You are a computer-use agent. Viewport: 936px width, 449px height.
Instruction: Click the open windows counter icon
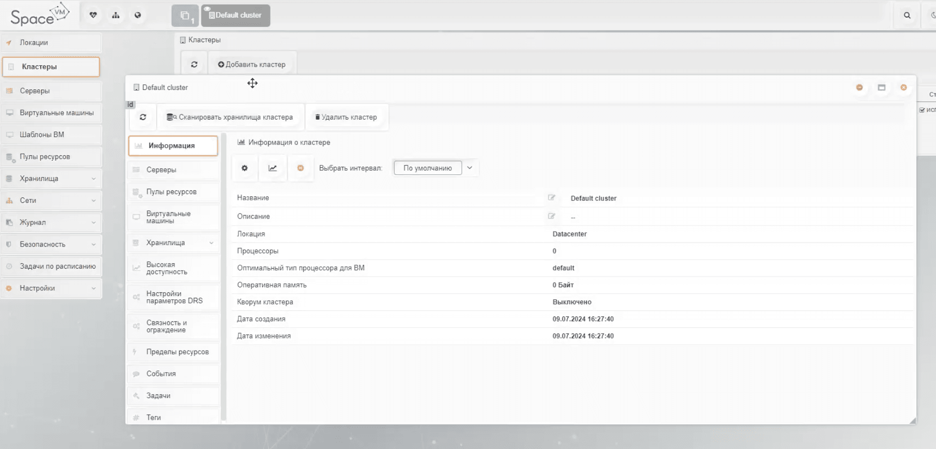[x=185, y=16]
